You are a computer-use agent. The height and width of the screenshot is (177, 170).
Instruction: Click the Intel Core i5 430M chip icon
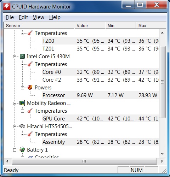22,57
